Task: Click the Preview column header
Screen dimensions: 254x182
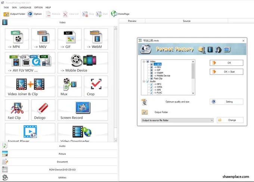Action: [132, 21]
